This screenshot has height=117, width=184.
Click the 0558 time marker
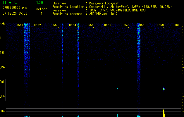click(x=143, y=25)
